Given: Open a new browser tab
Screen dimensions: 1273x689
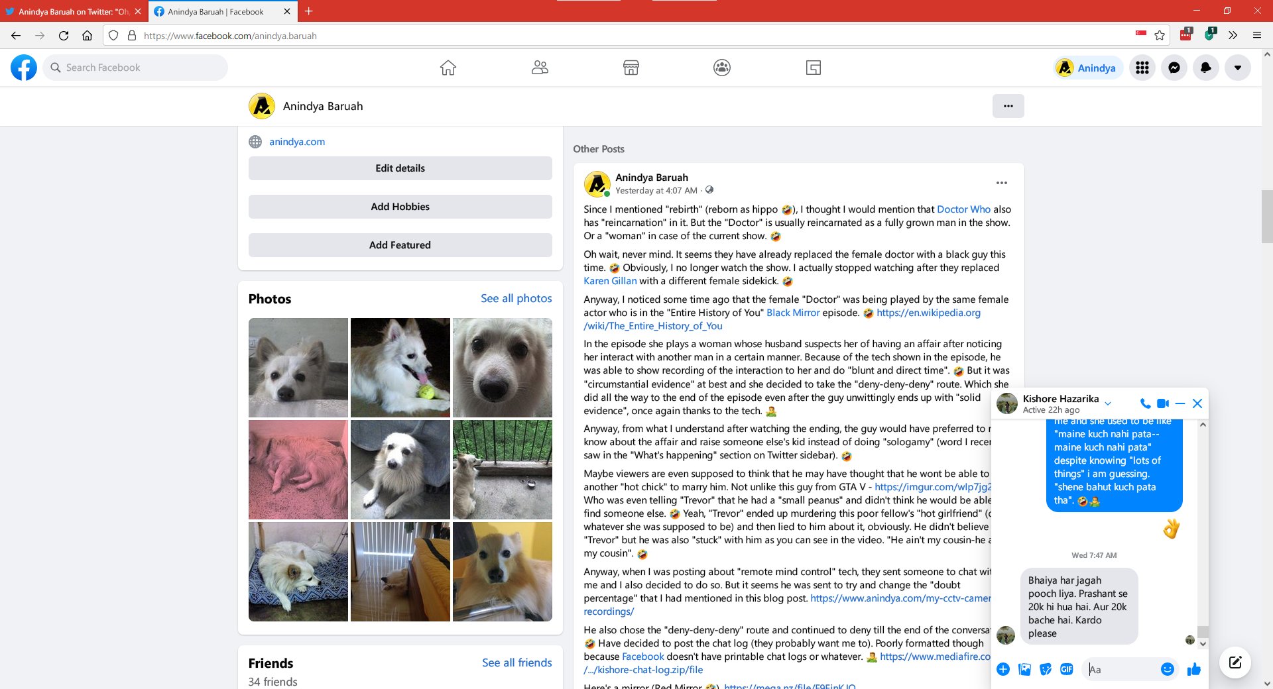Looking at the screenshot, I should click(309, 11).
